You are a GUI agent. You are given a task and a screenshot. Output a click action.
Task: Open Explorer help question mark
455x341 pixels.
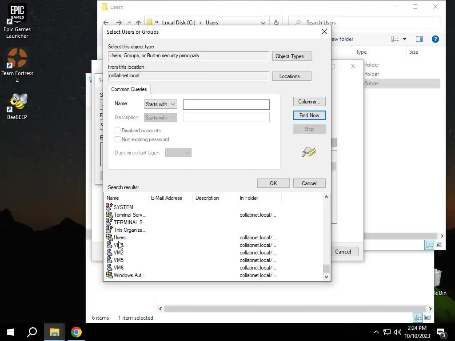[435, 39]
